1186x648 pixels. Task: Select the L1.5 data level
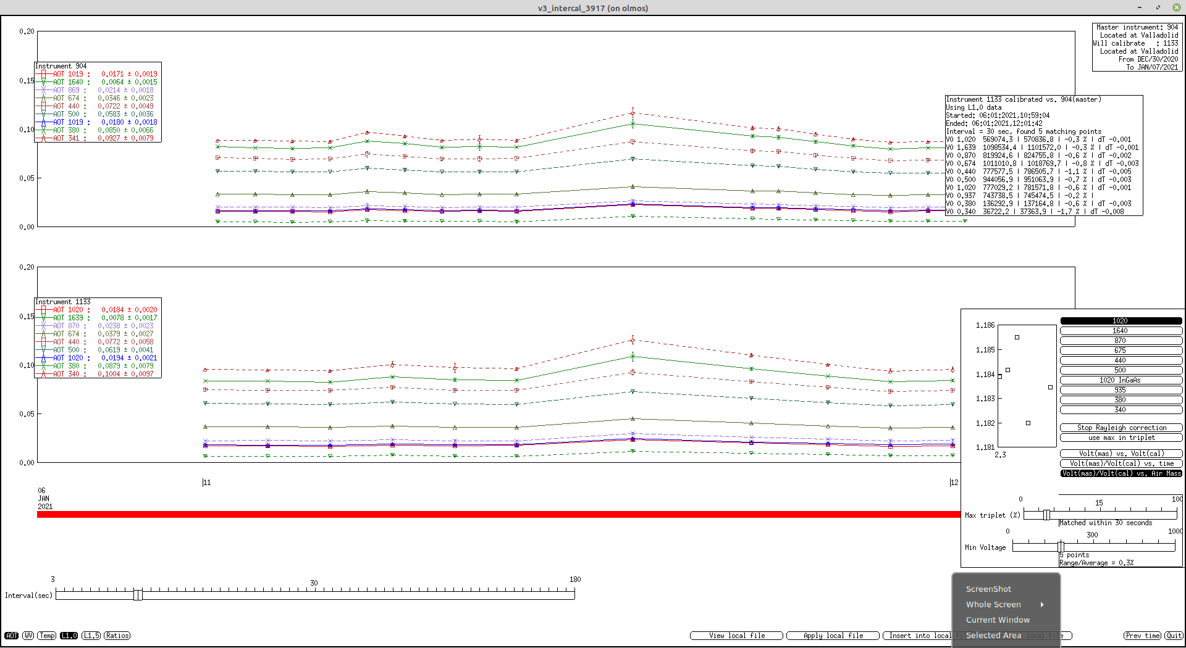(x=91, y=636)
